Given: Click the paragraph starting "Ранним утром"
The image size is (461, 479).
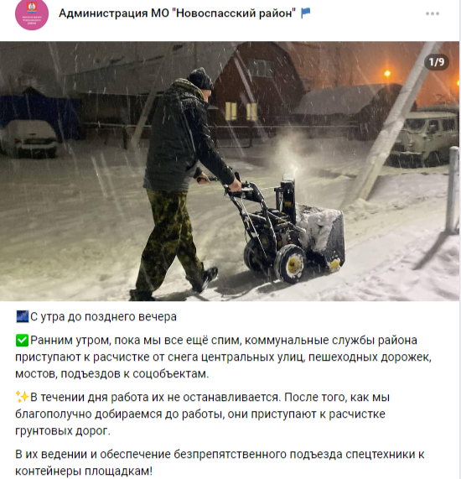Looking at the screenshot, I should tap(223, 357).
